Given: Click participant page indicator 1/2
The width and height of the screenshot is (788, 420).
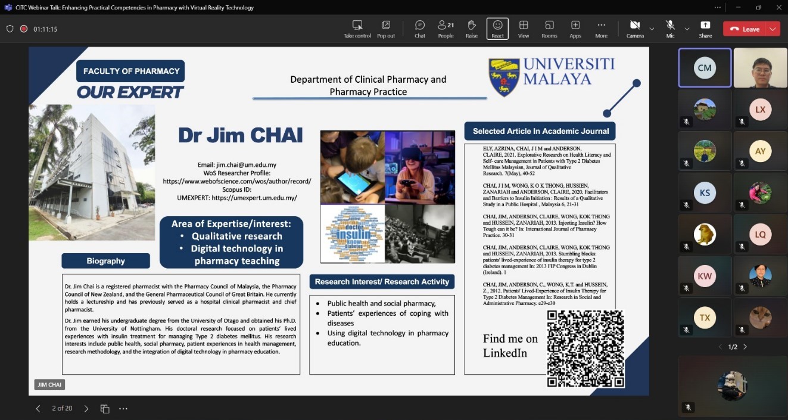Looking at the screenshot, I should (x=733, y=347).
